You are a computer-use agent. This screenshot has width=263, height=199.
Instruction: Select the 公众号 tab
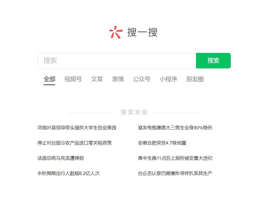(142, 79)
